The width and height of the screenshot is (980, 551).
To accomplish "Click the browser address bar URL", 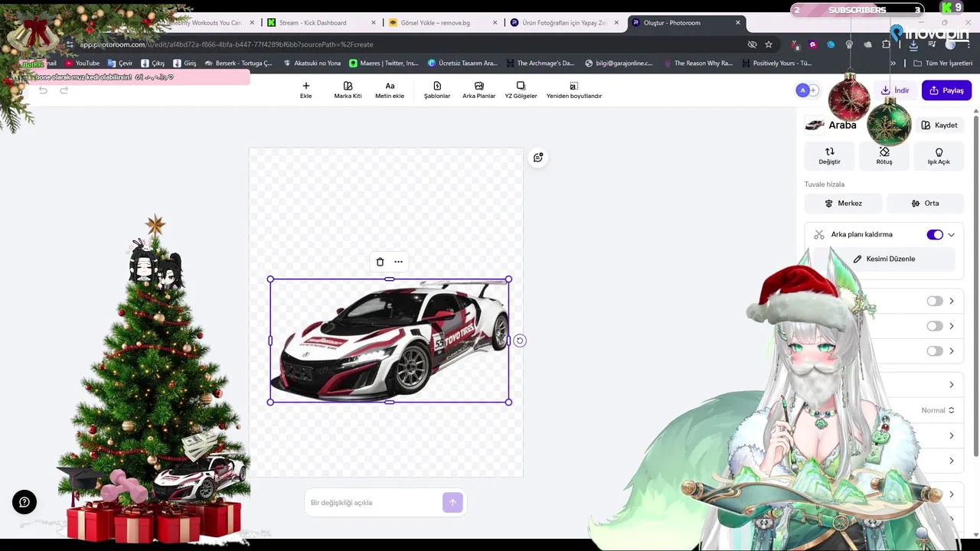I will 226,44.
